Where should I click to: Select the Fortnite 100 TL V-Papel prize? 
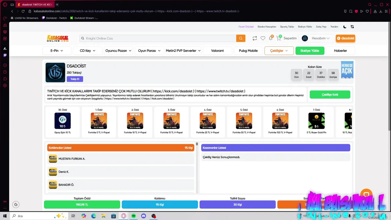click(280, 121)
